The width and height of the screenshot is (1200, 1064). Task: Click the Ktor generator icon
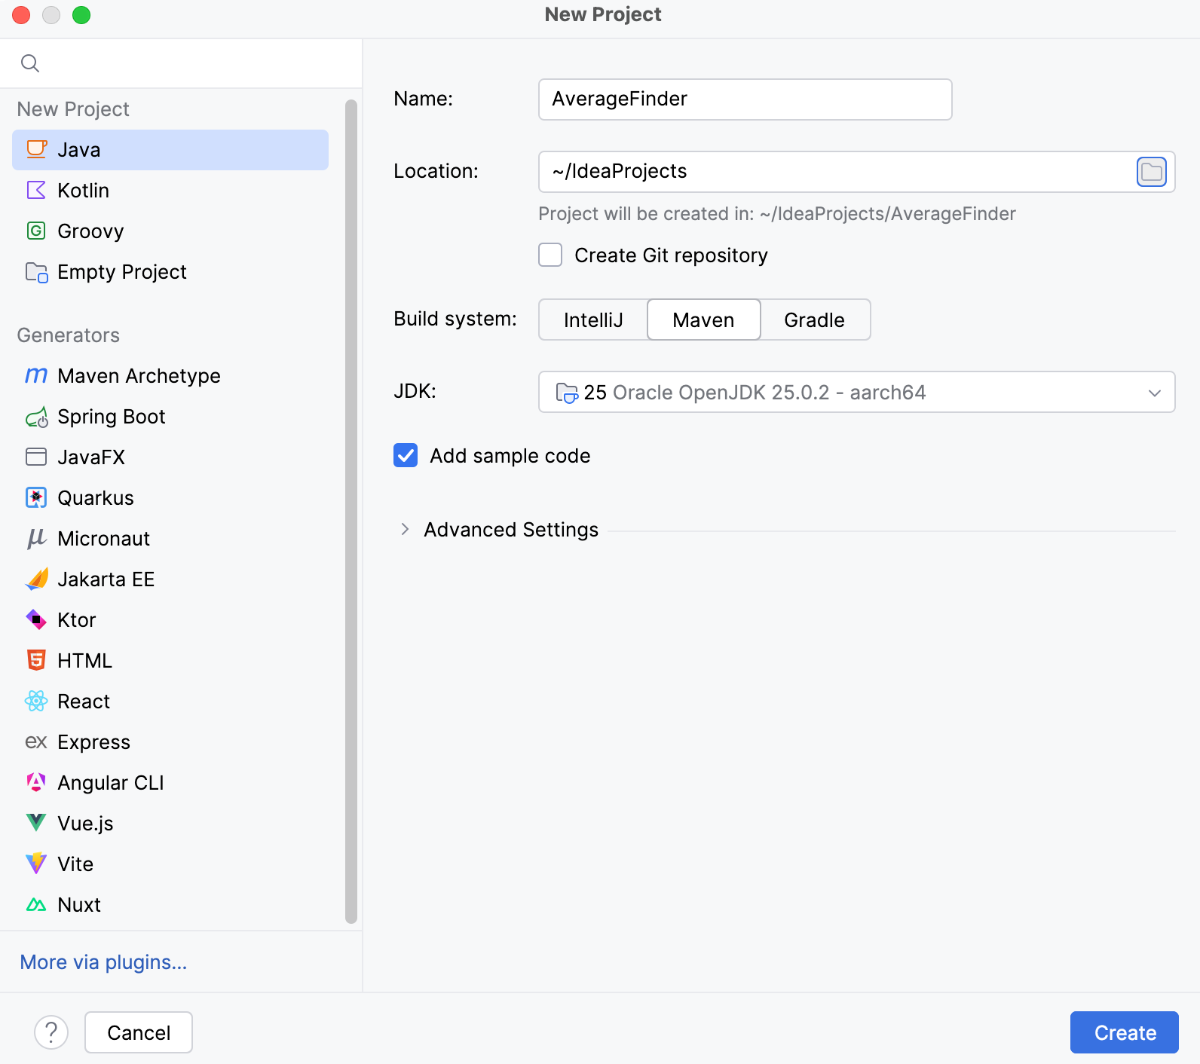[x=36, y=620]
